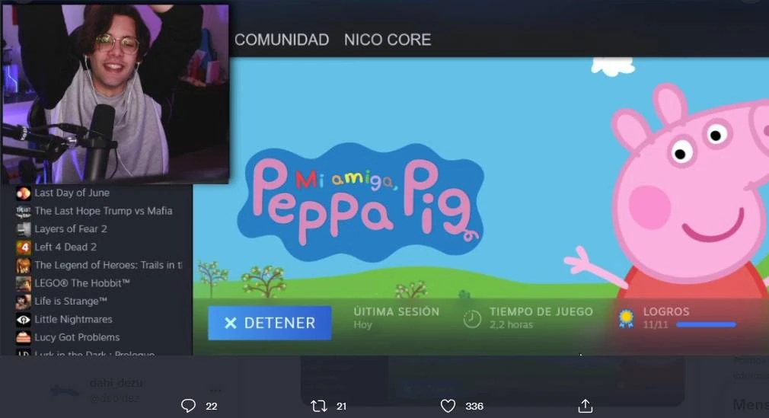Share the tweet via share icon
Screen dimensions: 769x418
585,406
